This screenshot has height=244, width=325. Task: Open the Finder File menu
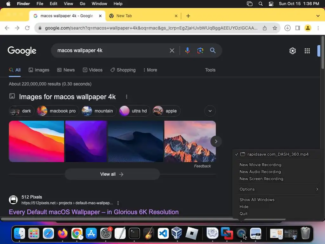tap(40, 4)
